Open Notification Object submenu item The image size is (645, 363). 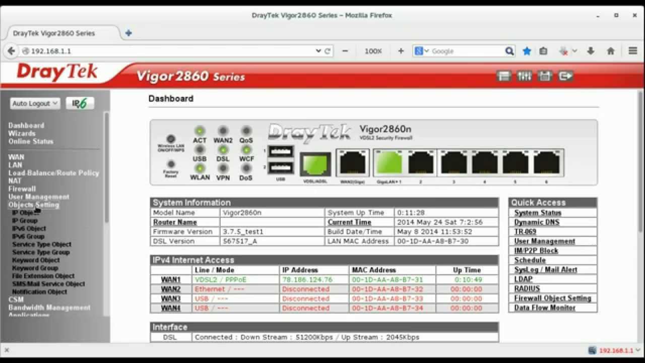[x=39, y=292]
